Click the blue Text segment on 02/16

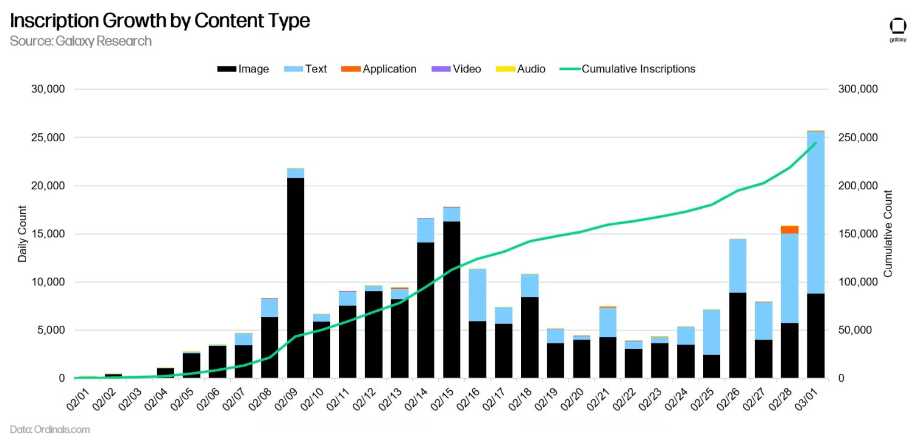478,295
